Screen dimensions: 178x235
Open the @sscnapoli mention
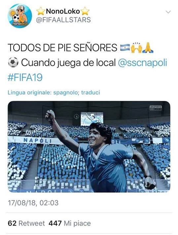pos(143,62)
